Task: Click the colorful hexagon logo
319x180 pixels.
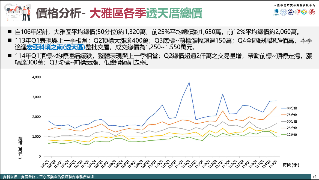Action: pos(304,13)
